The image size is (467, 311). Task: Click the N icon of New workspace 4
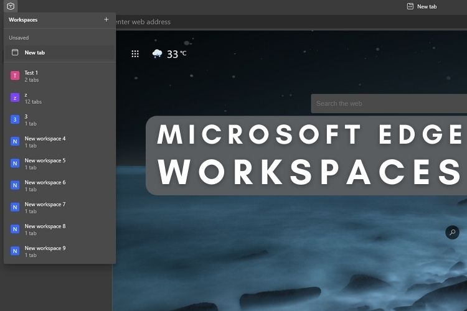tap(15, 141)
